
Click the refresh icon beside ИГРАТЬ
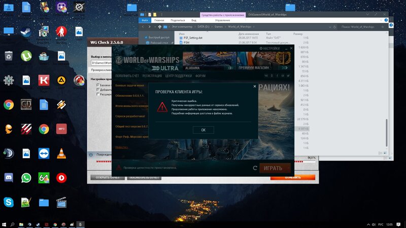pyautogui.click(x=255, y=168)
